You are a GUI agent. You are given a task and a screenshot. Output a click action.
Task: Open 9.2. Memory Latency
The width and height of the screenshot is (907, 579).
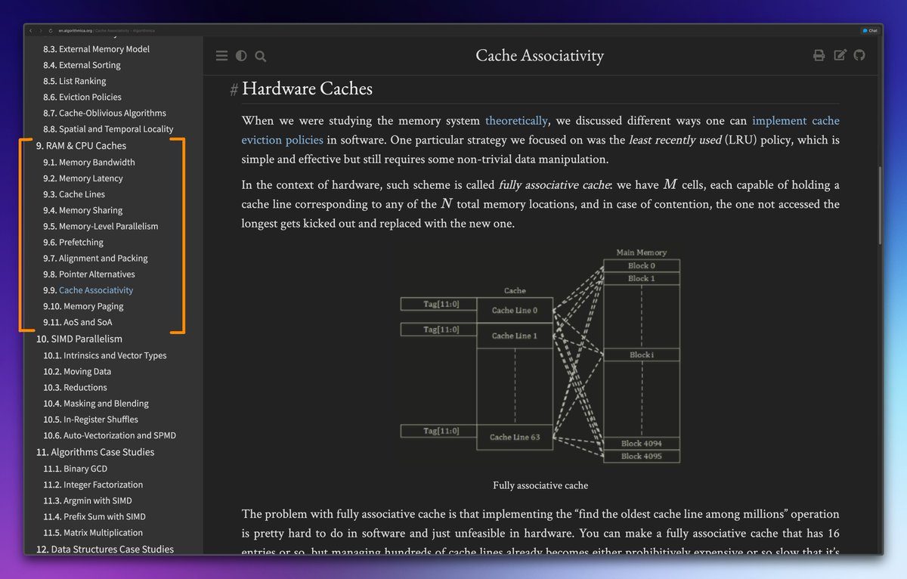(82, 178)
